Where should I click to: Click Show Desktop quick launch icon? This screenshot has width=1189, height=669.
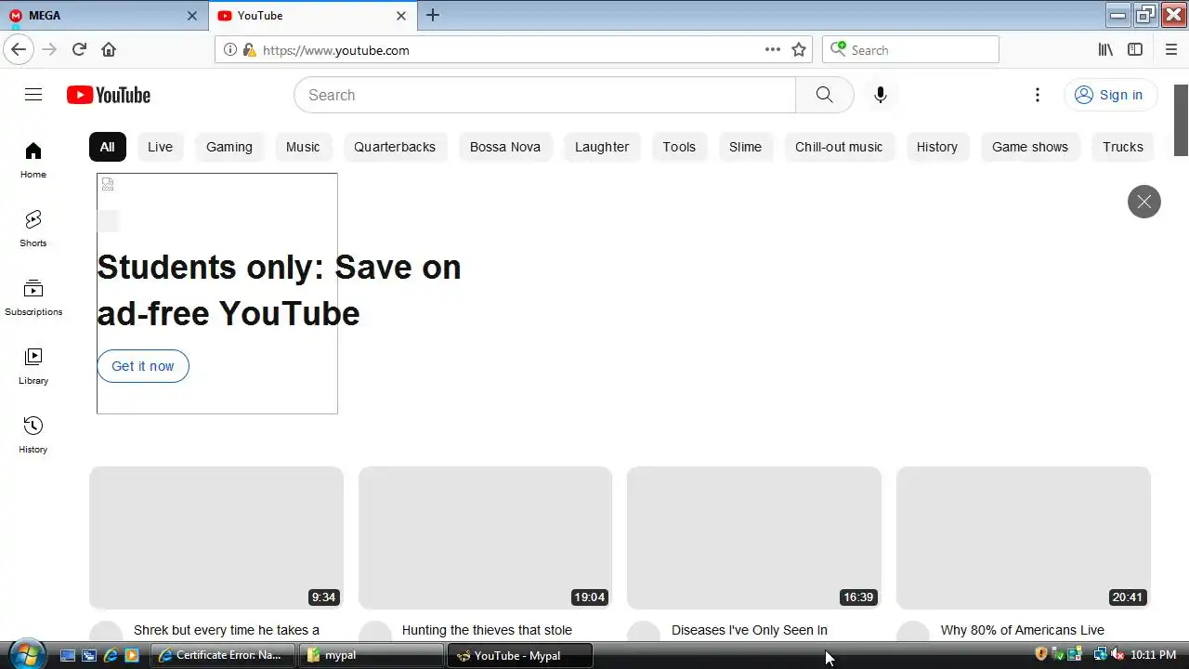[x=68, y=655]
